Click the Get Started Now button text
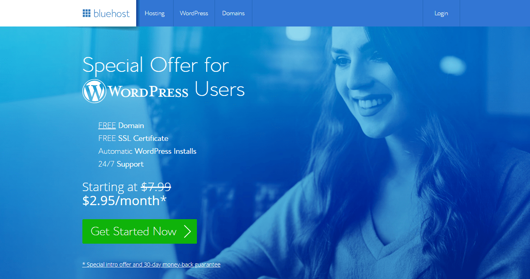The width and height of the screenshot is (530, 279). (x=133, y=232)
